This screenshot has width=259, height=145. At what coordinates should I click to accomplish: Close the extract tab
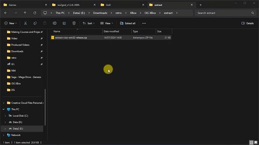[x=191, y=5]
